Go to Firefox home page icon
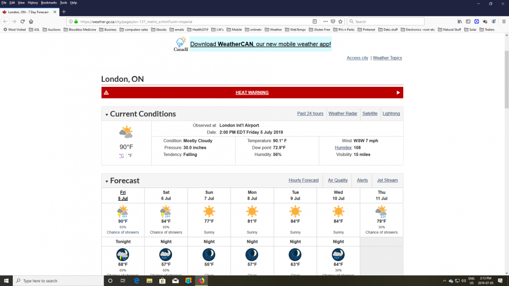Image resolution: width=509 pixels, height=286 pixels. (31, 22)
